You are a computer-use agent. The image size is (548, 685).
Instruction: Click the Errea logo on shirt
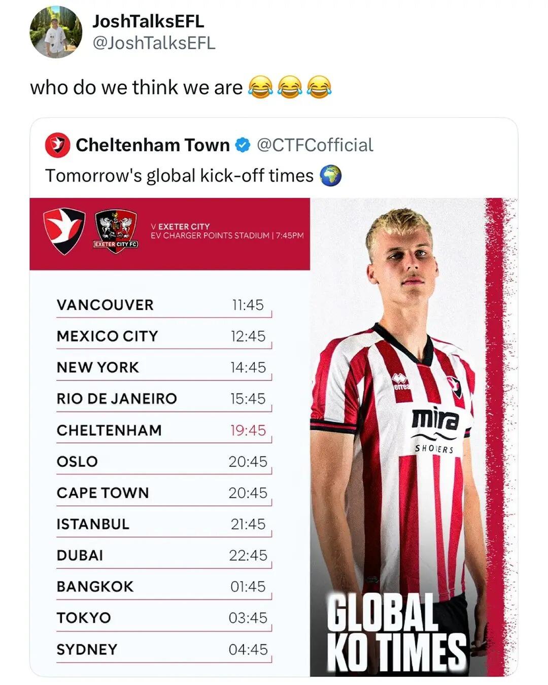[x=401, y=382]
